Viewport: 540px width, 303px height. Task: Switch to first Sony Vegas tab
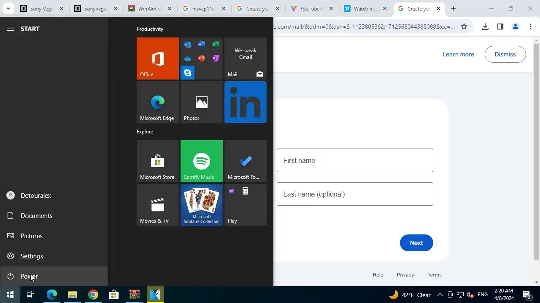[x=41, y=8]
